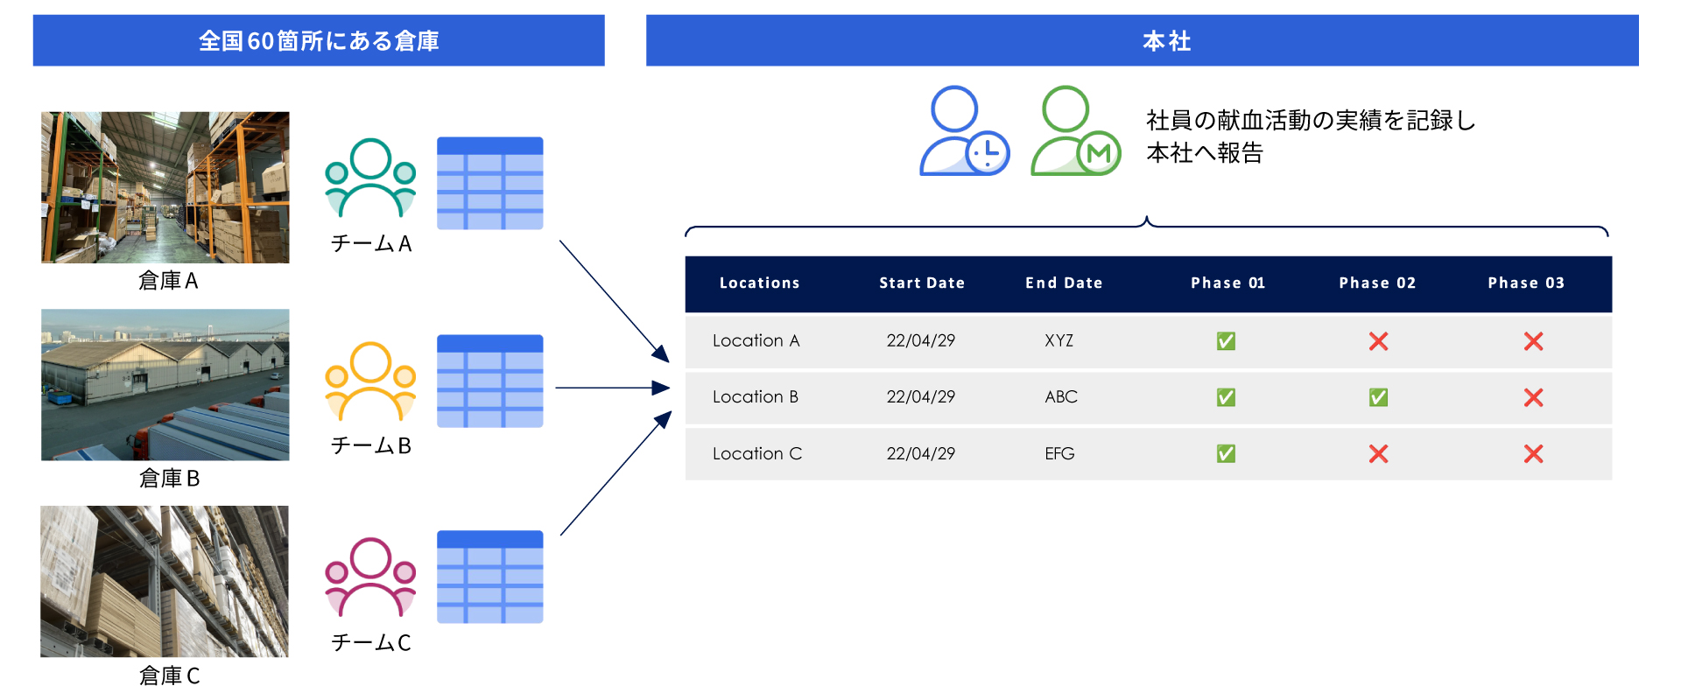1681x700 pixels.
Task: Click the Phase 02 column header
Action: point(1377,283)
